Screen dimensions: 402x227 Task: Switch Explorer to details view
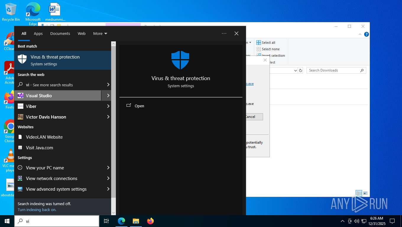click(x=359, y=193)
